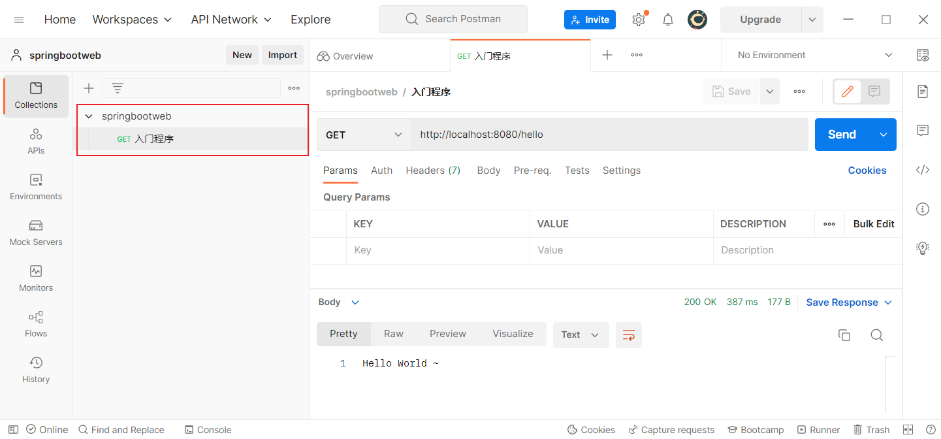
Task: Click the code snippet icon
Action: [x=922, y=170]
